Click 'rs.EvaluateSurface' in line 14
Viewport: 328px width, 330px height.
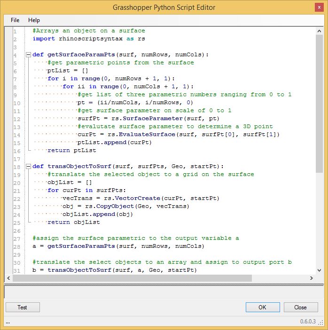(x=141, y=134)
